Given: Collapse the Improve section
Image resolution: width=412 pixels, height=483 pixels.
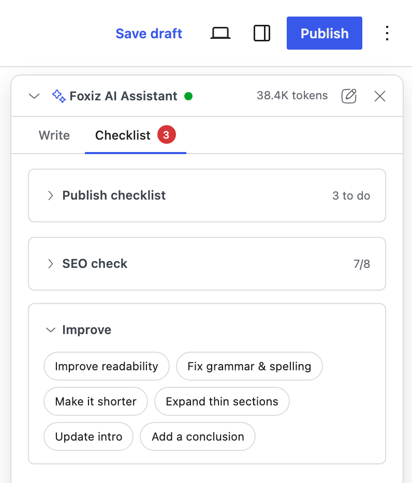Looking at the screenshot, I should [x=51, y=330].
